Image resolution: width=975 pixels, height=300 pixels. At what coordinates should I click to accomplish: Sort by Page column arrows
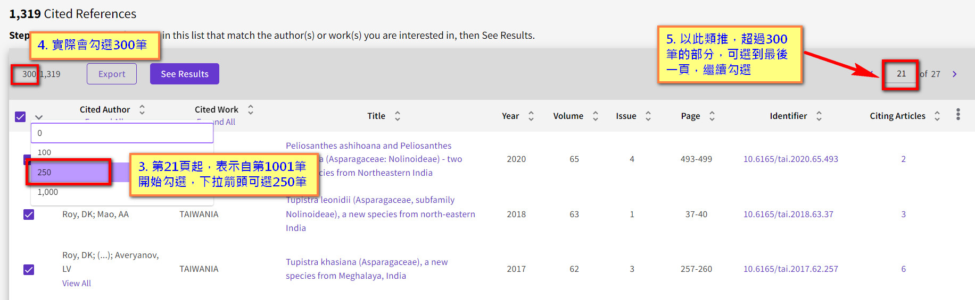(712, 116)
